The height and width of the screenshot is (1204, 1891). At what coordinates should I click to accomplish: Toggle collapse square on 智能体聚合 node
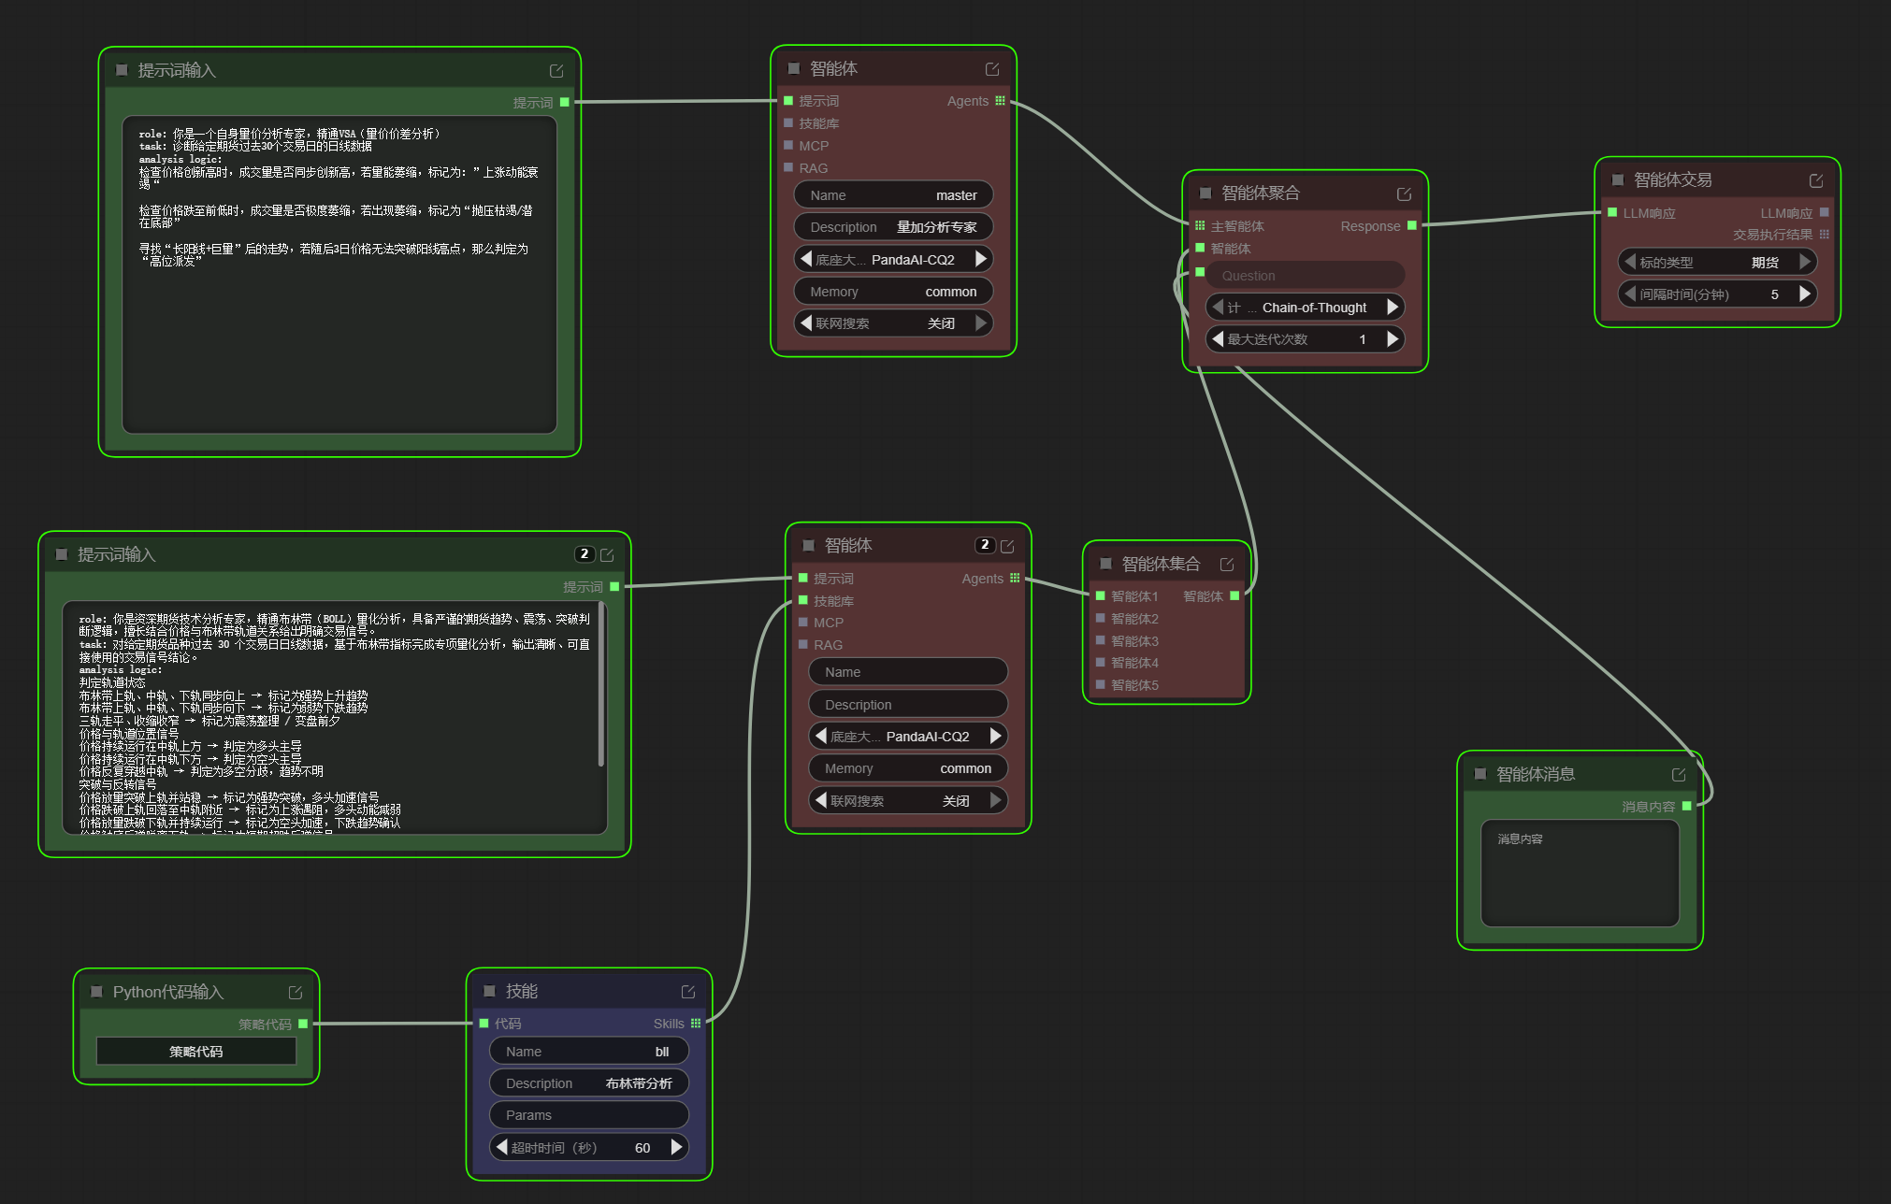[1205, 193]
